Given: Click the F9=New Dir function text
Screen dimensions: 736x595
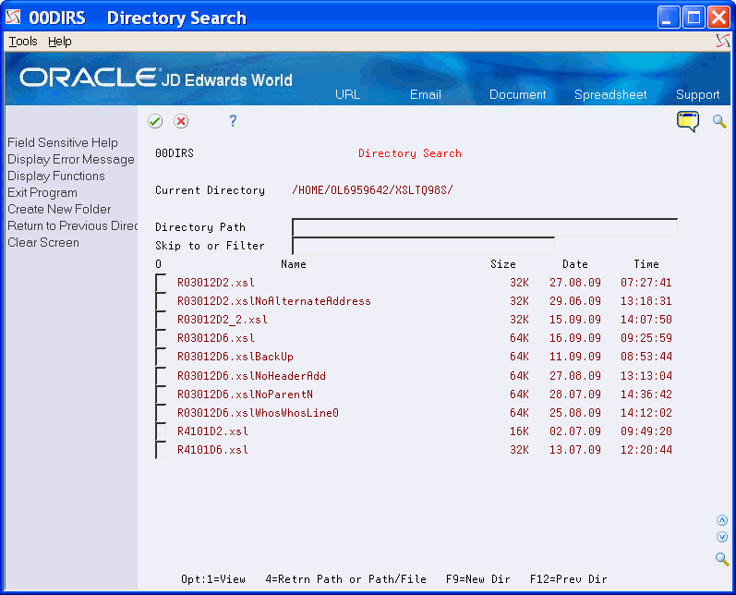Looking at the screenshot, I should click(477, 579).
